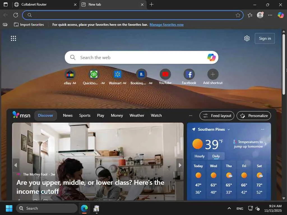Follow the Manage favorites now link
Screen dimensions: 287x215
pos(166,25)
